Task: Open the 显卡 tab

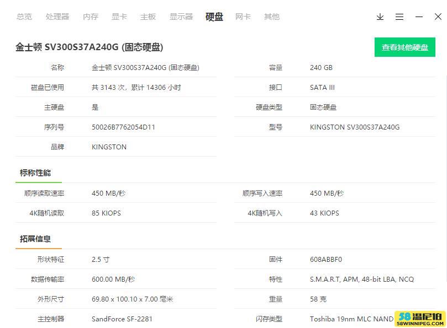Action: (119, 17)
